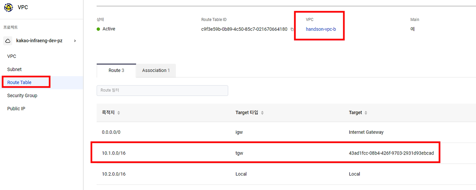
Task: Click the Local target cell in 10.2.0.0/16 row
Action: 354,174
